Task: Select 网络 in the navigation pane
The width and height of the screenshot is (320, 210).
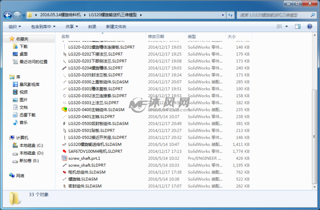Action: 20,176
